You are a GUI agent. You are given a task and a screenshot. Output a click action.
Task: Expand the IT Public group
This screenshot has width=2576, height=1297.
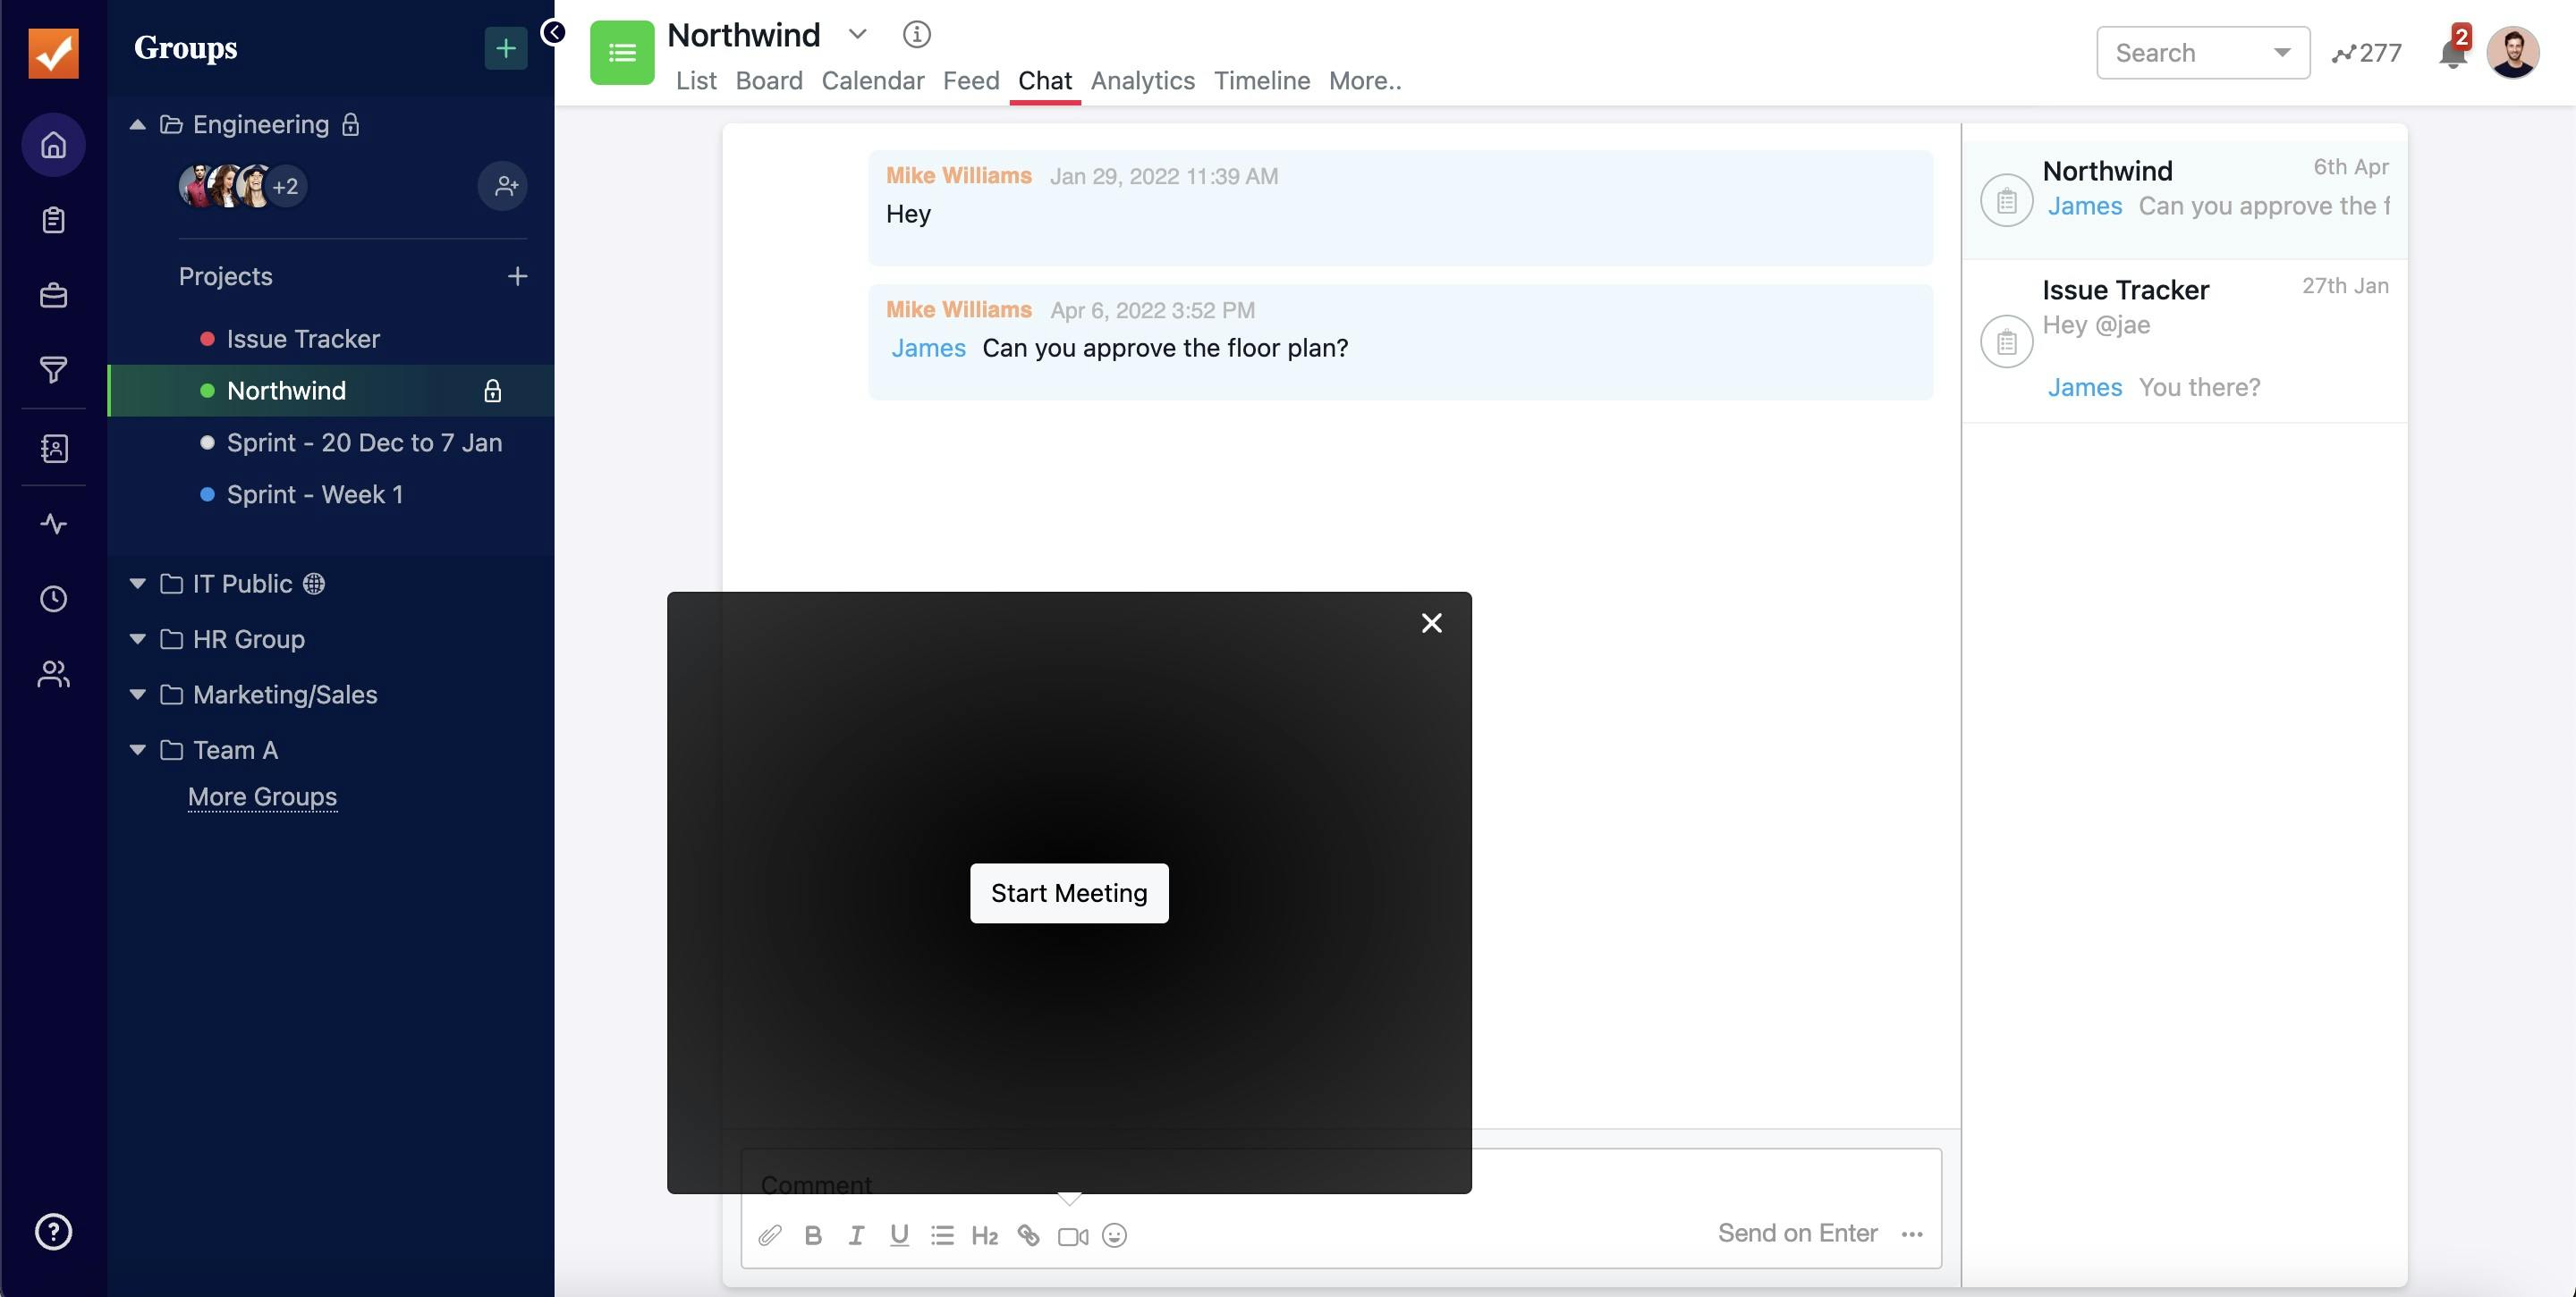click(138, 584)
